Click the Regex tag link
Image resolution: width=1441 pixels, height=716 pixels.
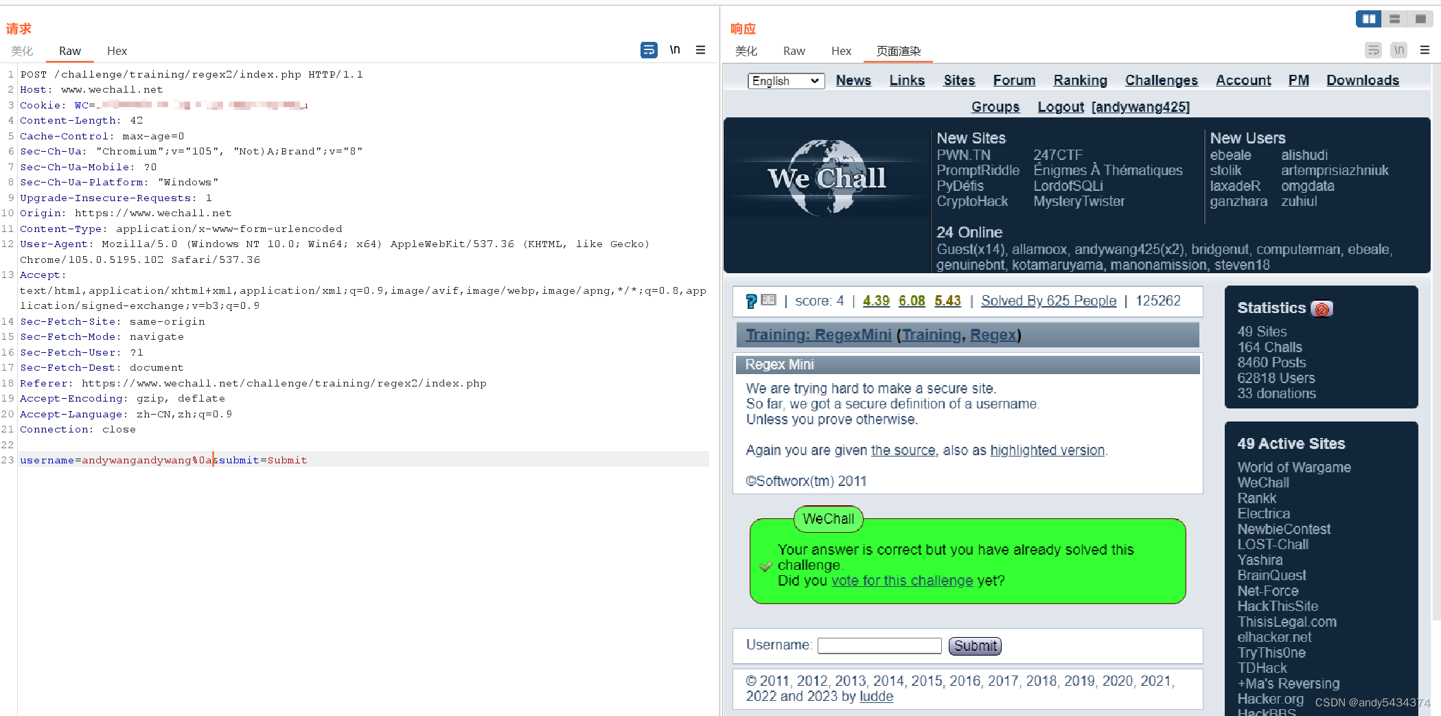click(993, 335)
